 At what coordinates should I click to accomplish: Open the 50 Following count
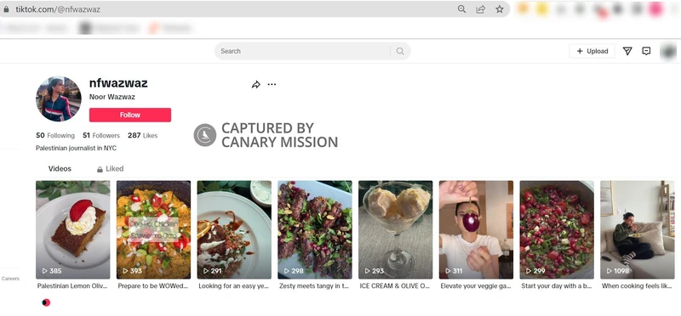55,135
